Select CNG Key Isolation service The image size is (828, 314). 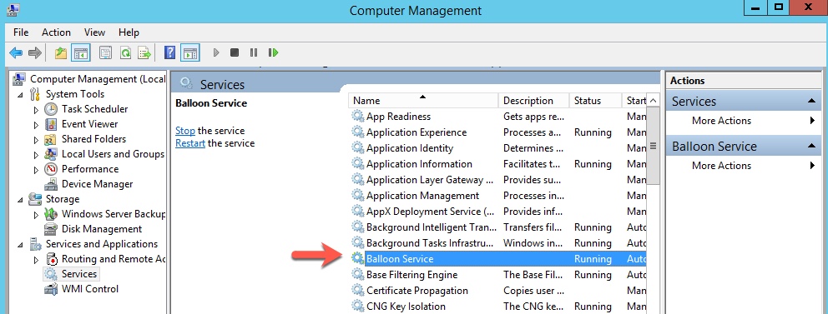pos(498,307)
